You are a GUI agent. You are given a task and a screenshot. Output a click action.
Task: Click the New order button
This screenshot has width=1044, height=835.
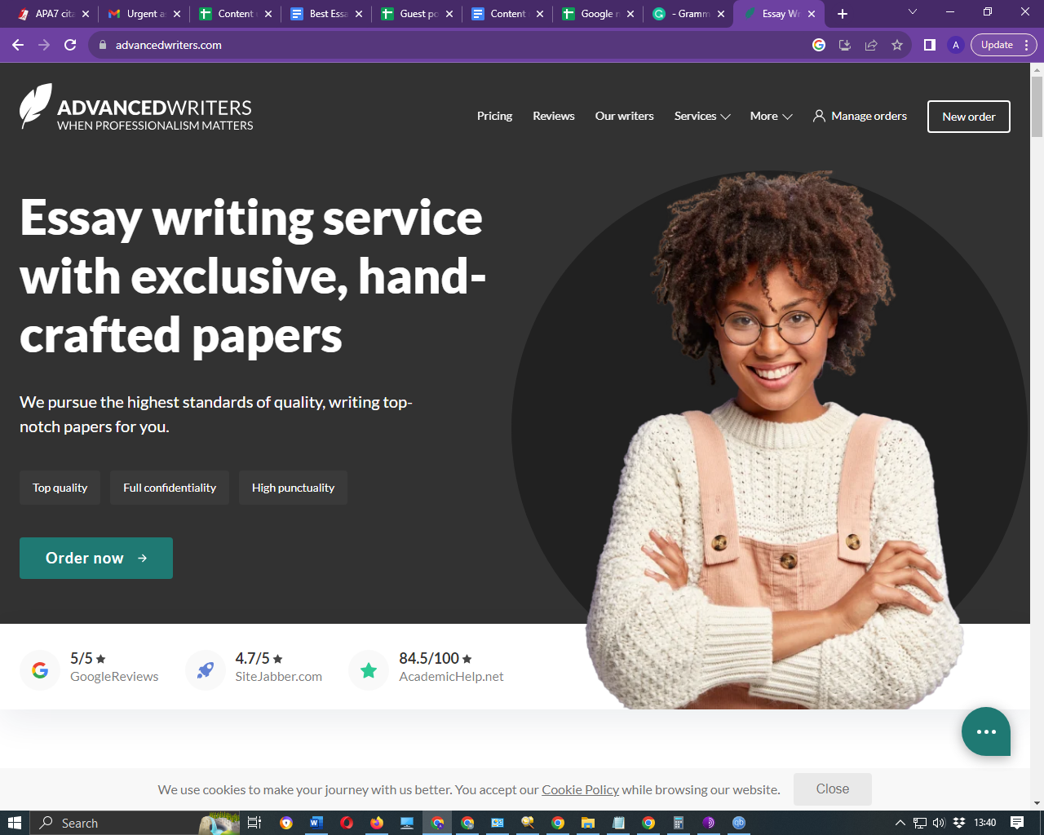[x=969, y=117]
